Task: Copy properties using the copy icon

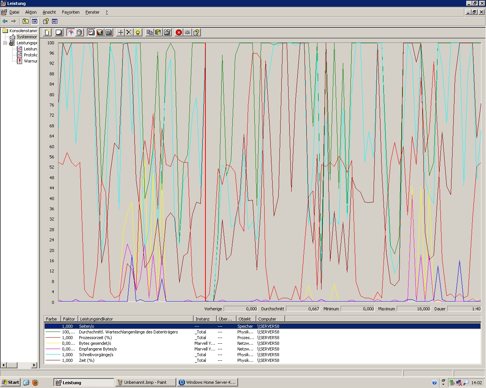Action: pos(150,32)
